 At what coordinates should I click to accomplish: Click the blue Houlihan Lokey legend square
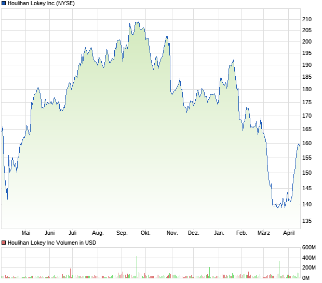pos(4,3)
